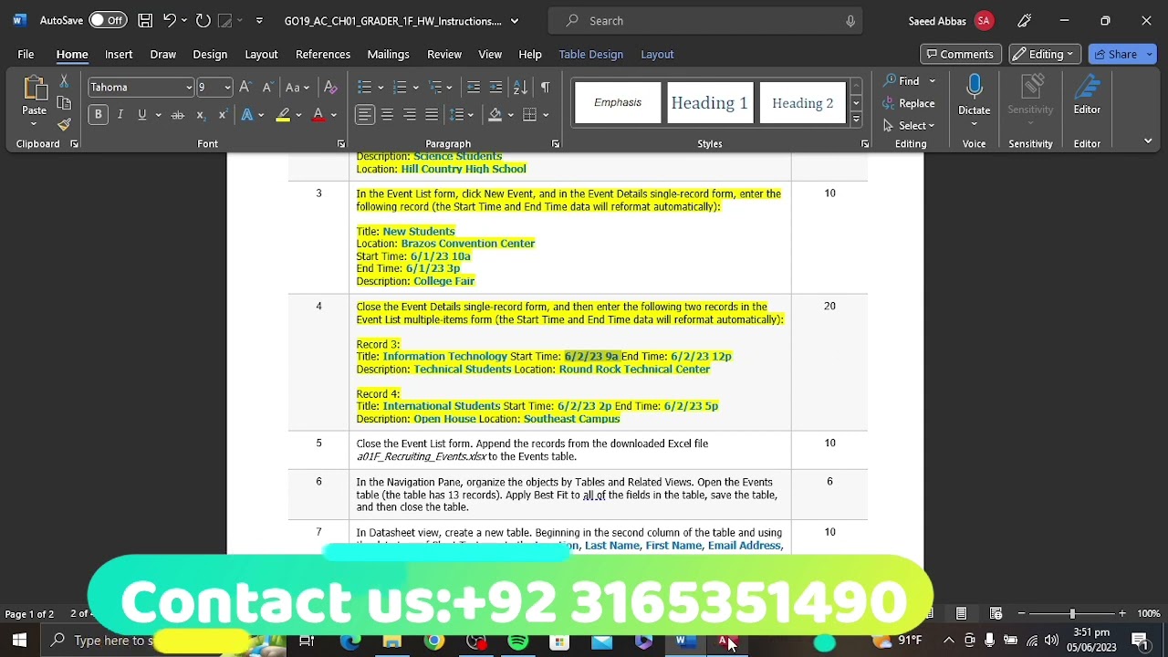Align paragraph text to the right
This screenshot has width=1168, height=657.
click(x=409, y=115)
